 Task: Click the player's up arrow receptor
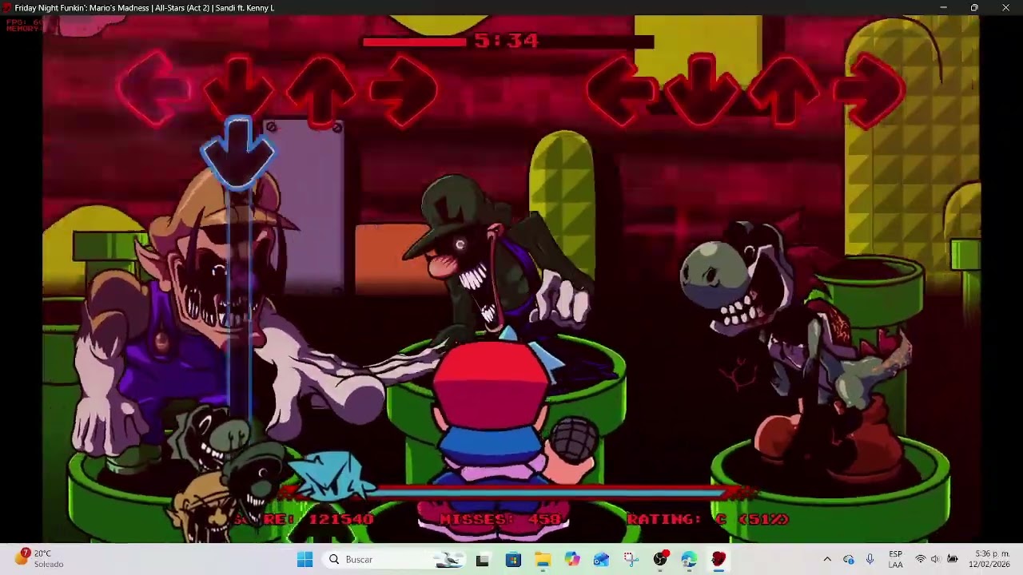pos(785,89)
